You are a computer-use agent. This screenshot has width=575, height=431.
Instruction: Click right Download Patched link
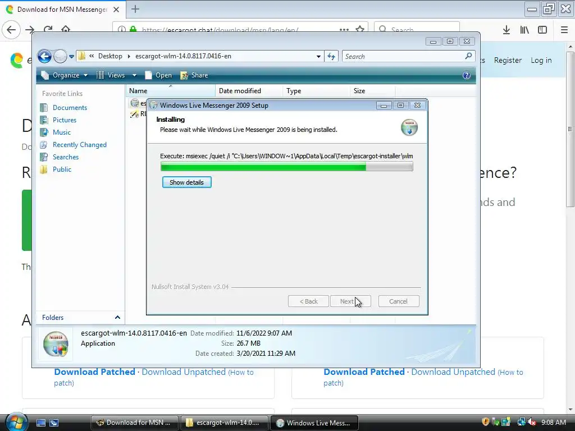[x=364, y=372]
